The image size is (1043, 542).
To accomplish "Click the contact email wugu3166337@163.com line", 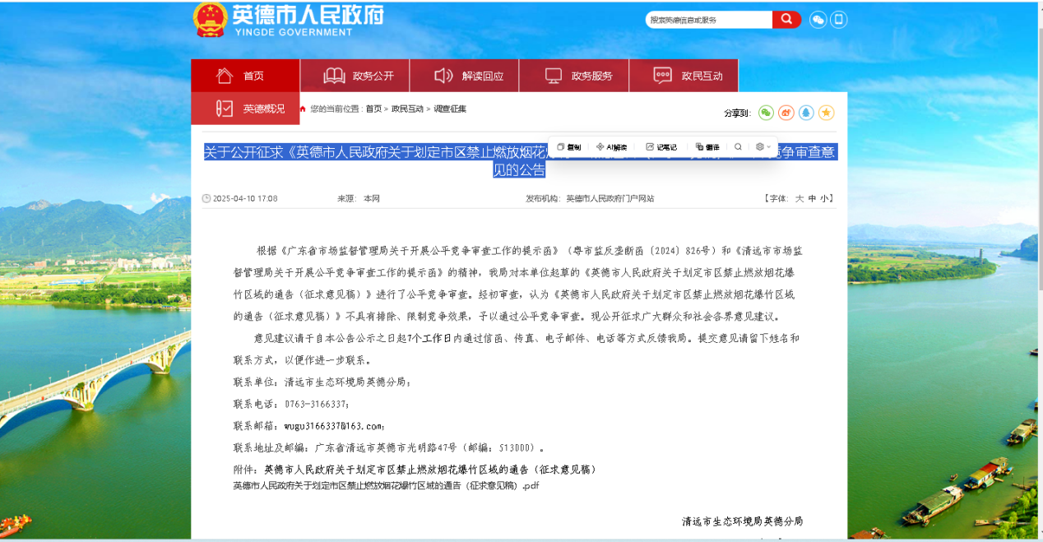I will [309, 426].
